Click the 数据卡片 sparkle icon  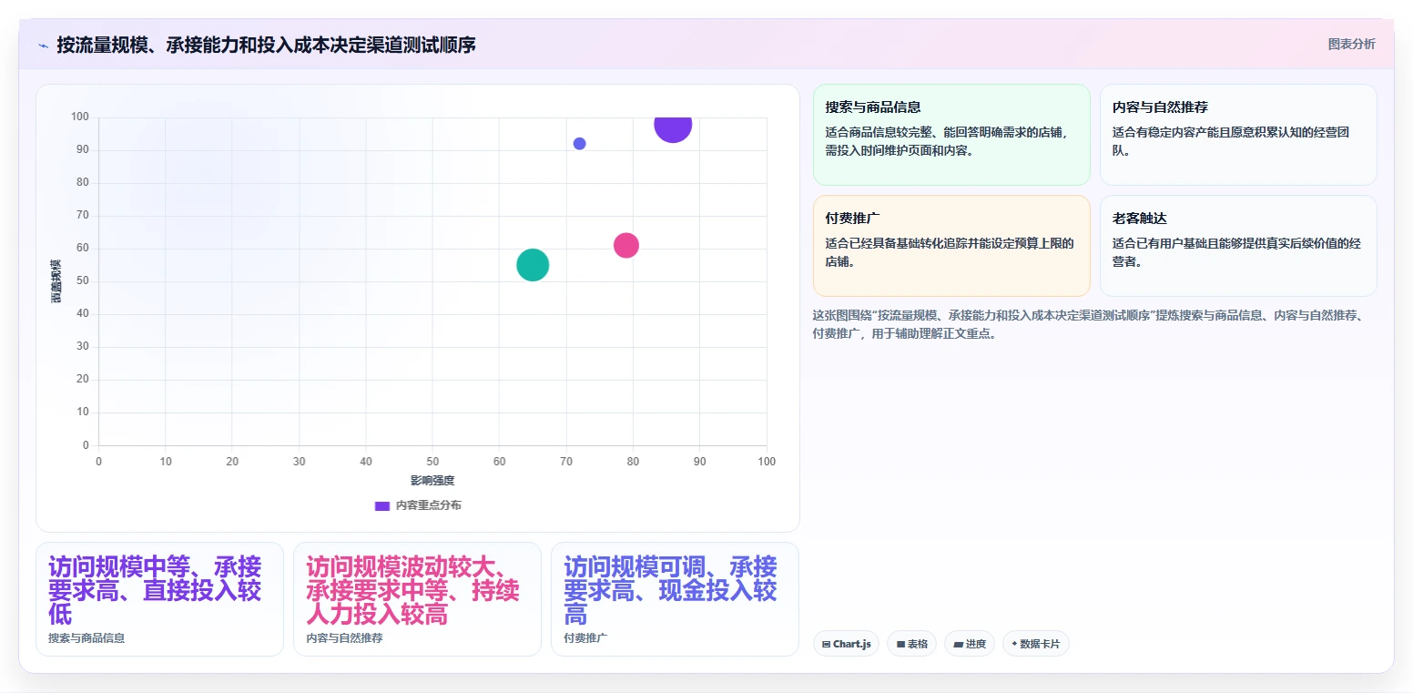[x=1014, y=644]
